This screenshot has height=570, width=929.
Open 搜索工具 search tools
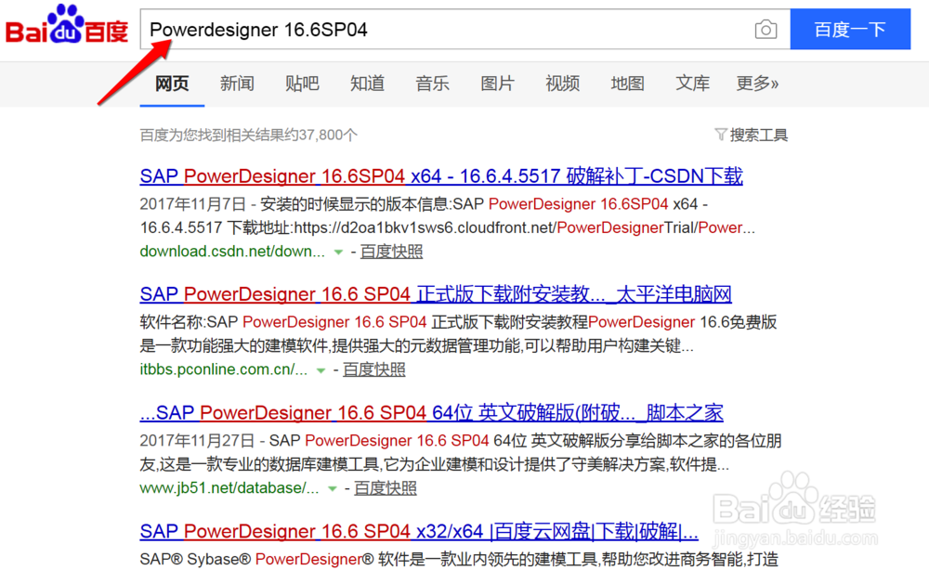pos(758,135)
